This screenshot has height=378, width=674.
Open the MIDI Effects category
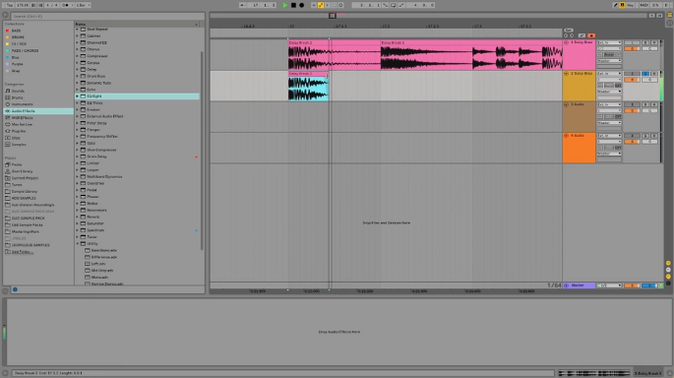point(22,117)
